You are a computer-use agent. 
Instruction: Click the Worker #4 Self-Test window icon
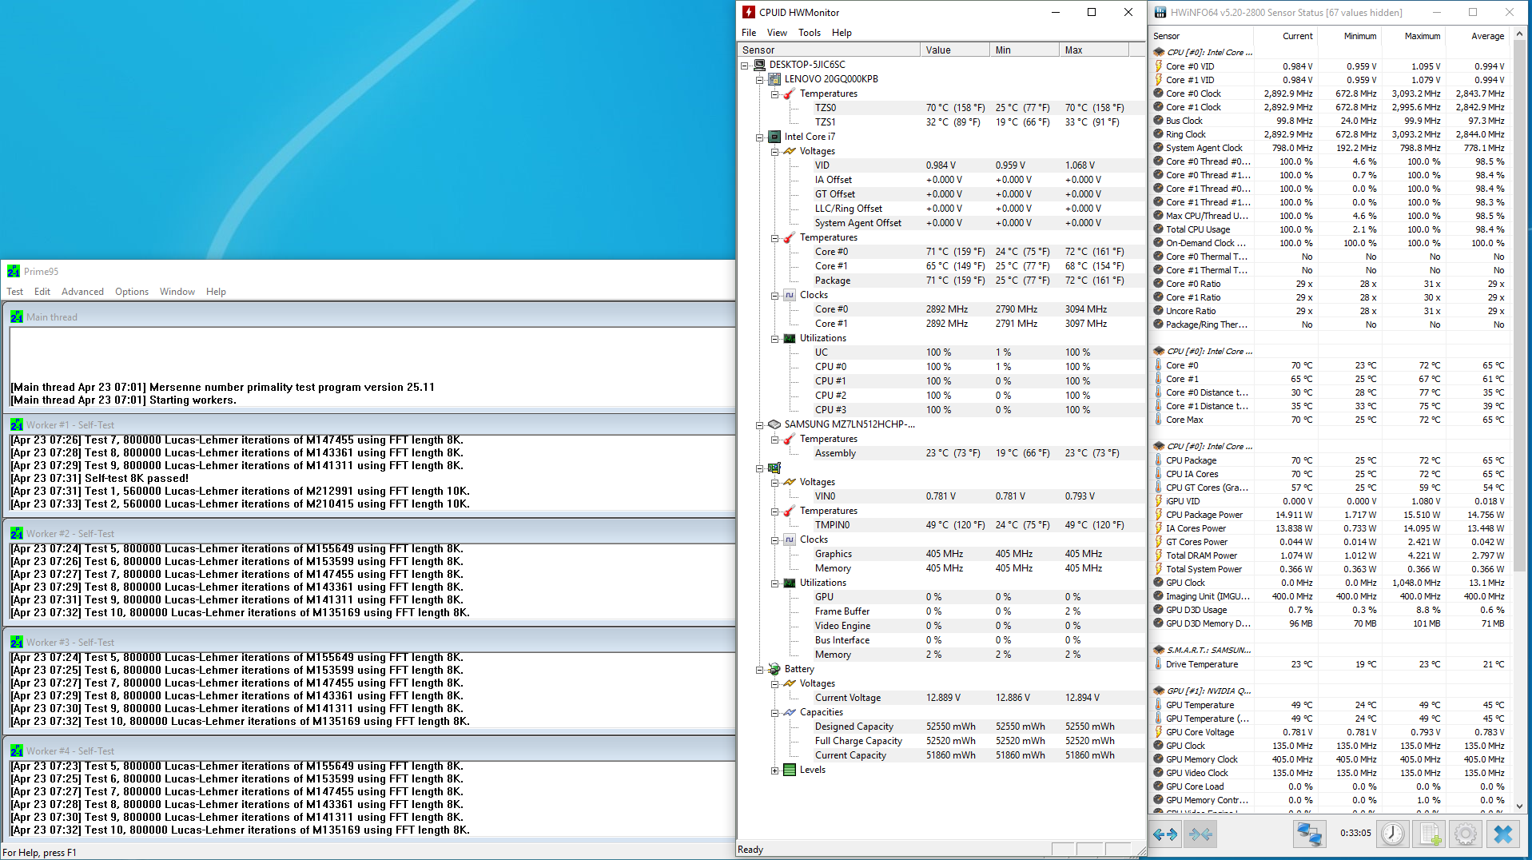click(x=17, y=751)
